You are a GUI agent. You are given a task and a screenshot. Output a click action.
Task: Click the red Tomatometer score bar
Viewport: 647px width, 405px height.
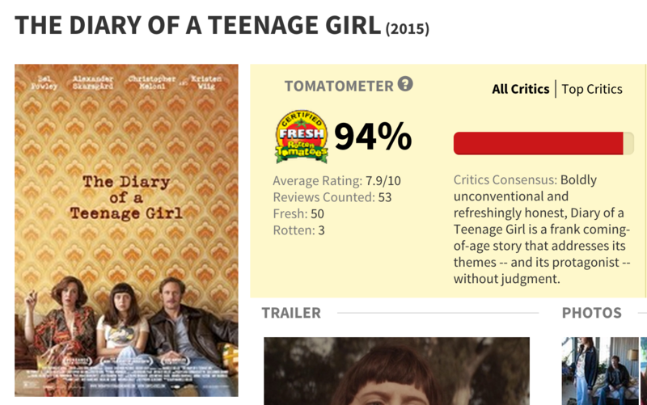click(x=539, y=143)
